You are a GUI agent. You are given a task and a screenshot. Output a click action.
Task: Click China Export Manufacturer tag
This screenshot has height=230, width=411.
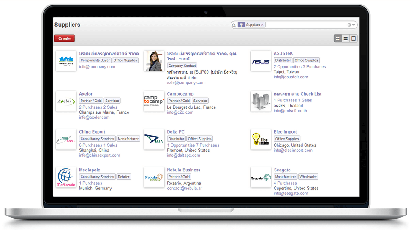click(128, 139)
